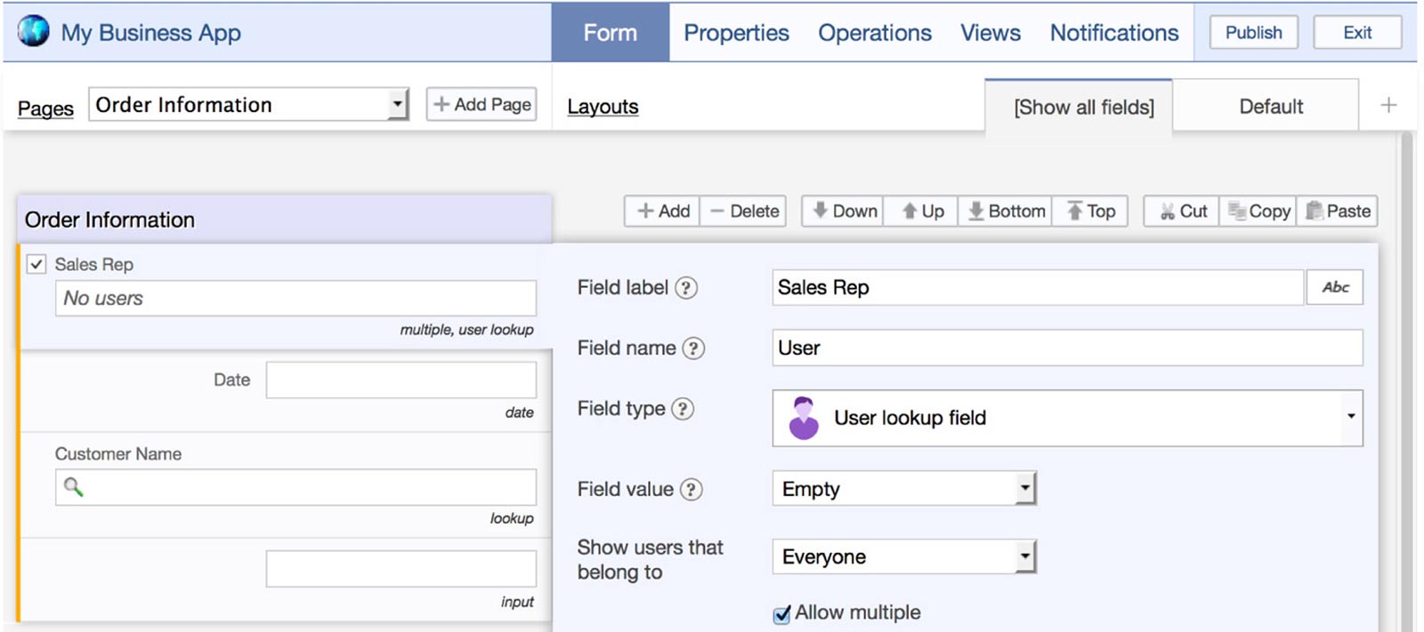1424x632 pixels.
Task: Move field to Top
Action: (x=1090, y=212)
